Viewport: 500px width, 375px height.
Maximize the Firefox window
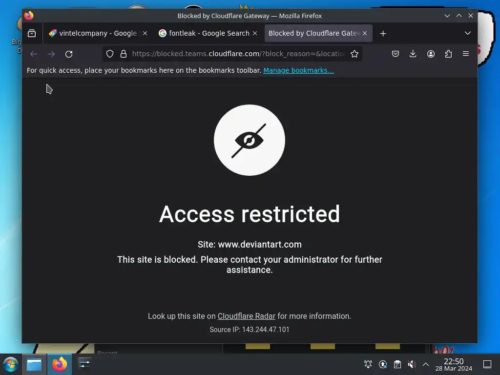tap(459, 16)
